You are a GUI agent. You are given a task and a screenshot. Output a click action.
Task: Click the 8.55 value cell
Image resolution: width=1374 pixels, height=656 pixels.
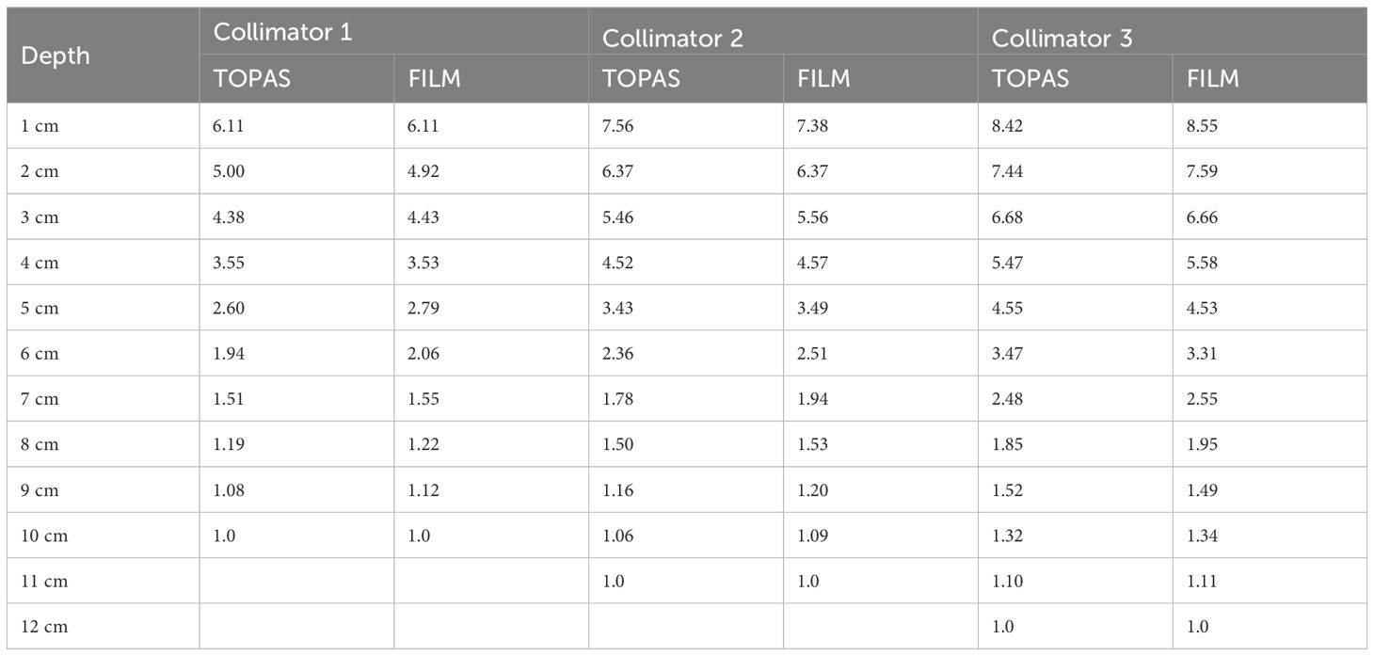1202,126
